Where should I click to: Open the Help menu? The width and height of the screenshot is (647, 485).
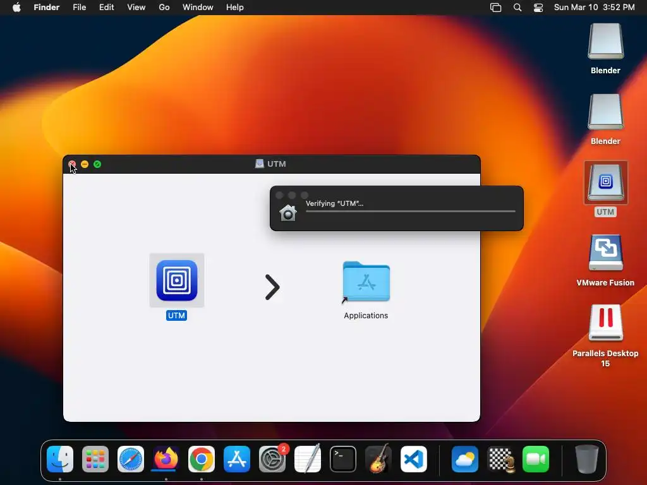pos(235,8)
